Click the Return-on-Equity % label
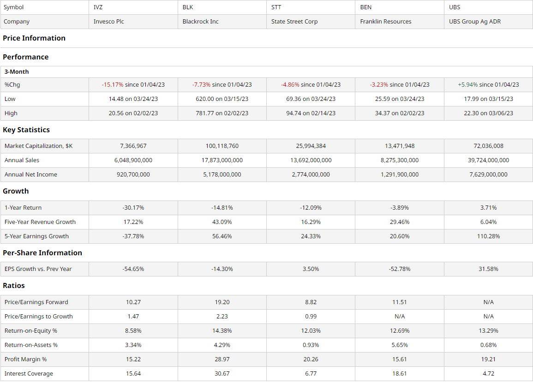This screenshot has height=382, width=533. (x=32, y=330)
